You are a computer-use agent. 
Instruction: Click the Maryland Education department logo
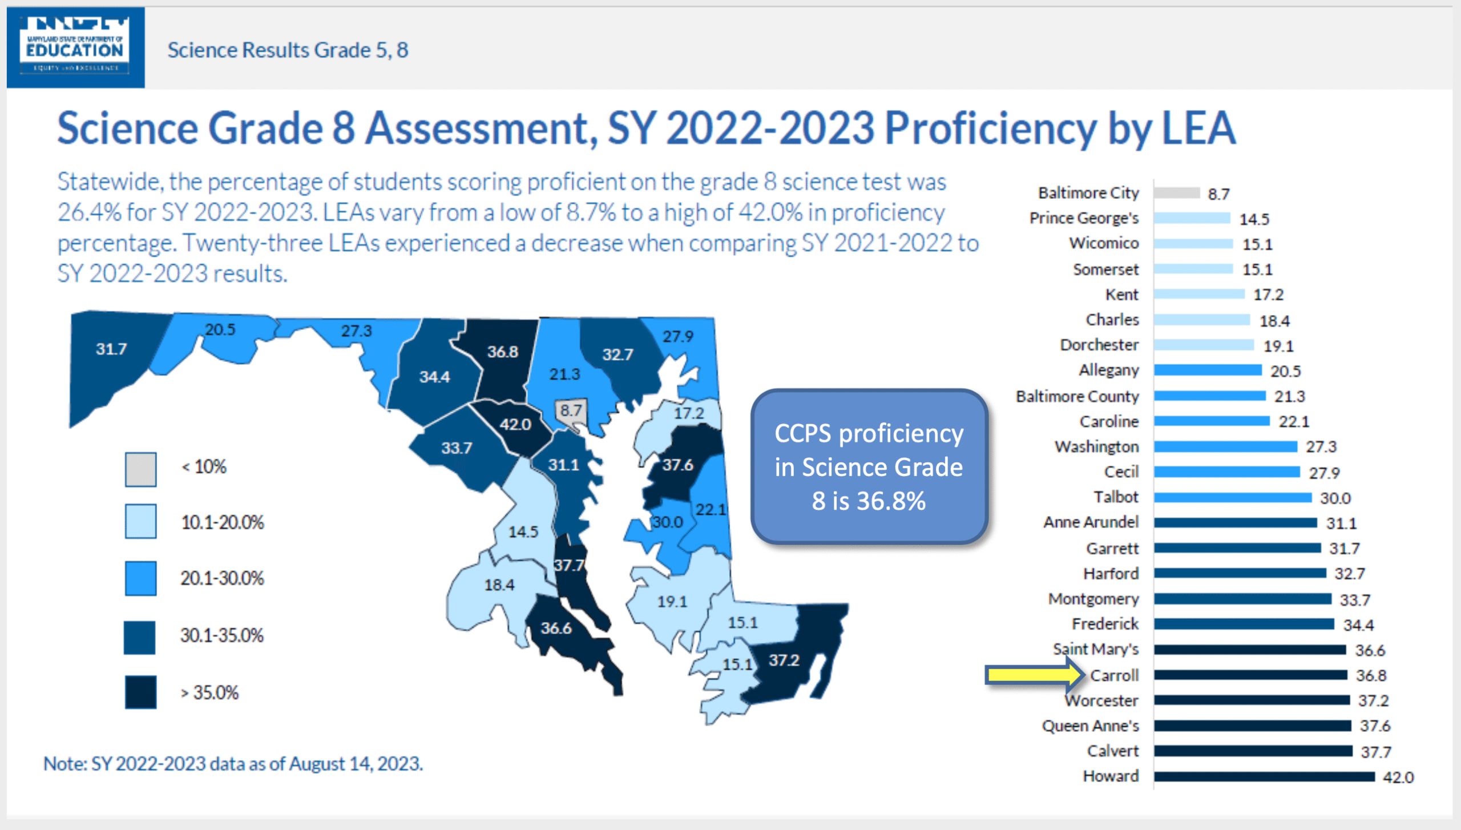[75, 47]
